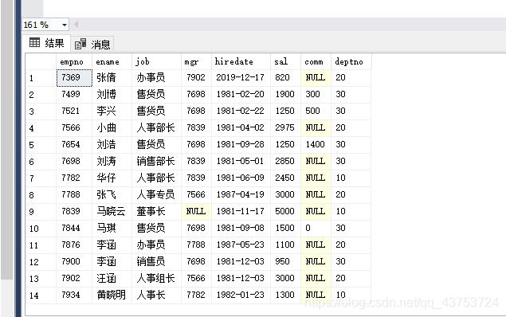Click the empno cell 7876
506x317 pixels.
pos(74,245)
